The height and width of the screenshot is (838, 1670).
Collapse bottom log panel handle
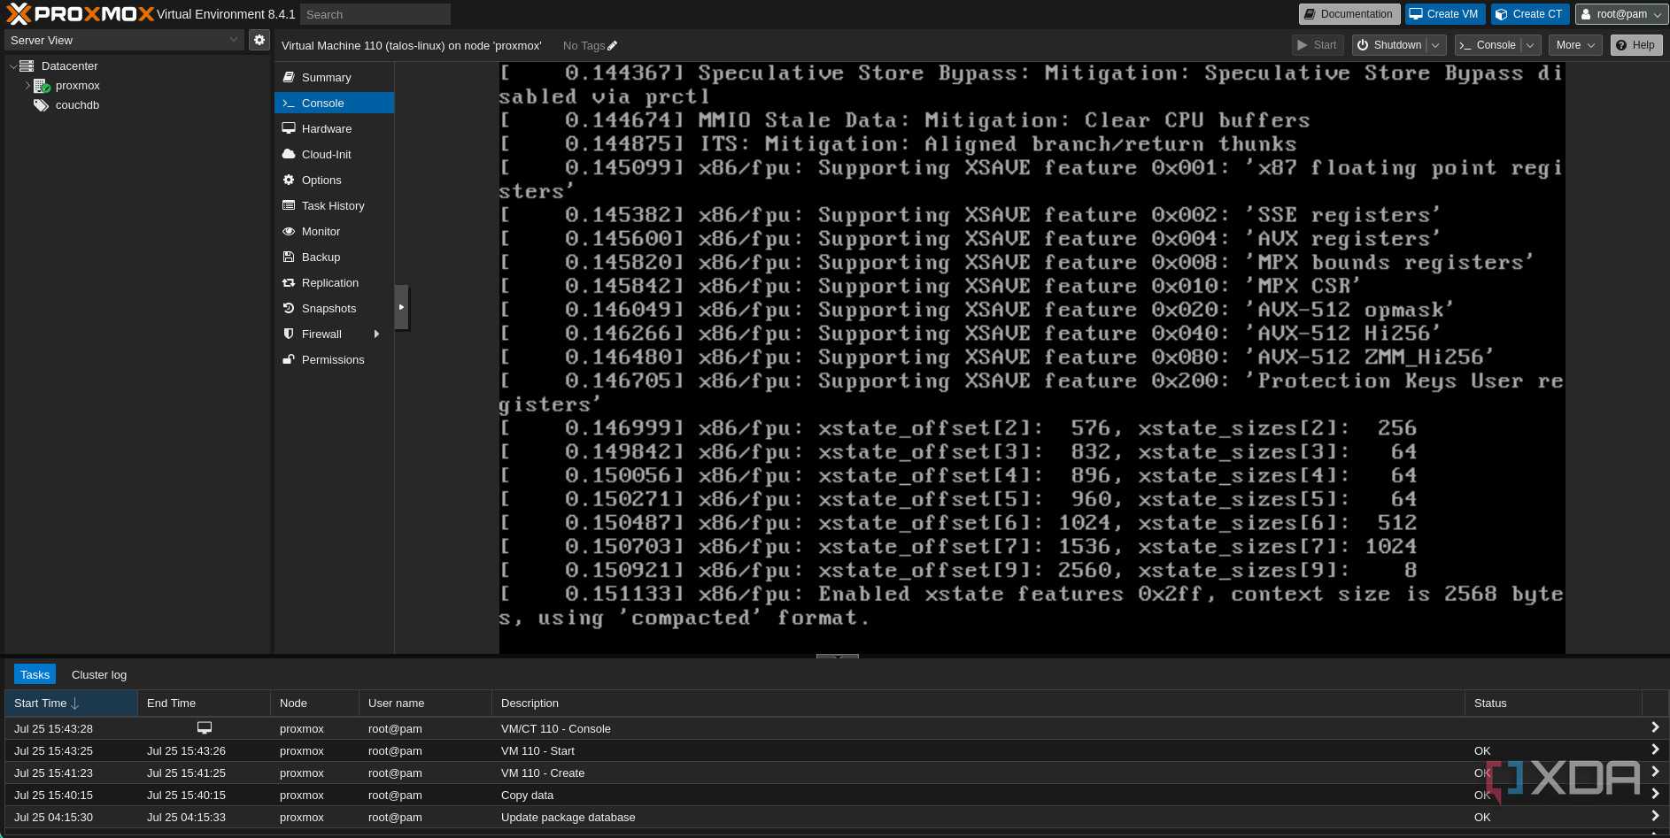[837, 657]
